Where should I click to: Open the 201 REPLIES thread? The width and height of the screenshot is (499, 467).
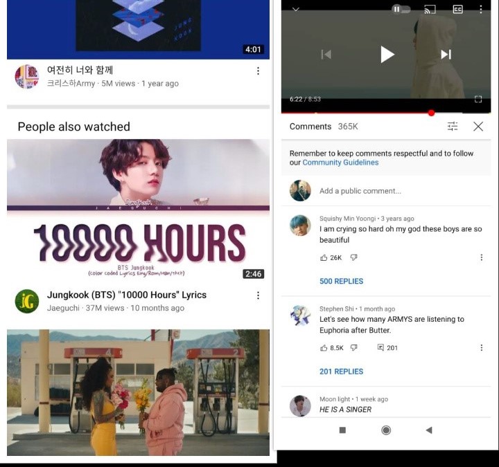pos(341,372)
